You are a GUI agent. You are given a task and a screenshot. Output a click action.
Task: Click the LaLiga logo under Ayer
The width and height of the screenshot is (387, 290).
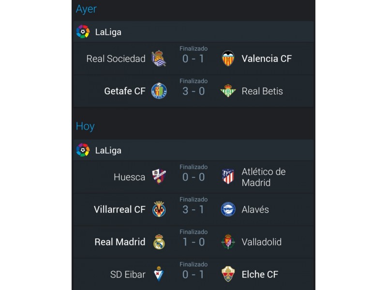click(x=83, y=31)
